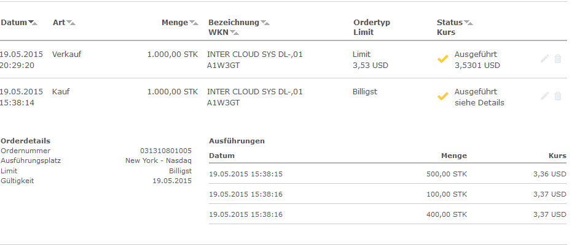Click the Bezeichnung column header label
Image resolution: width=580 pixels, height=245 pixels.
click(233, 23)
